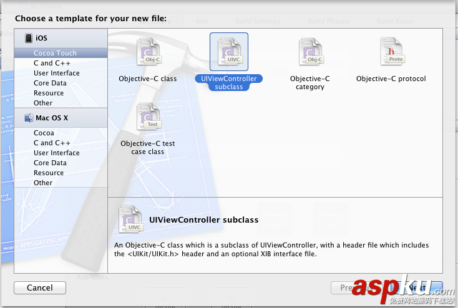Screen dimensions: 458x308
Task: Click the UIVC icon in description pane
Action: point(131,219)
